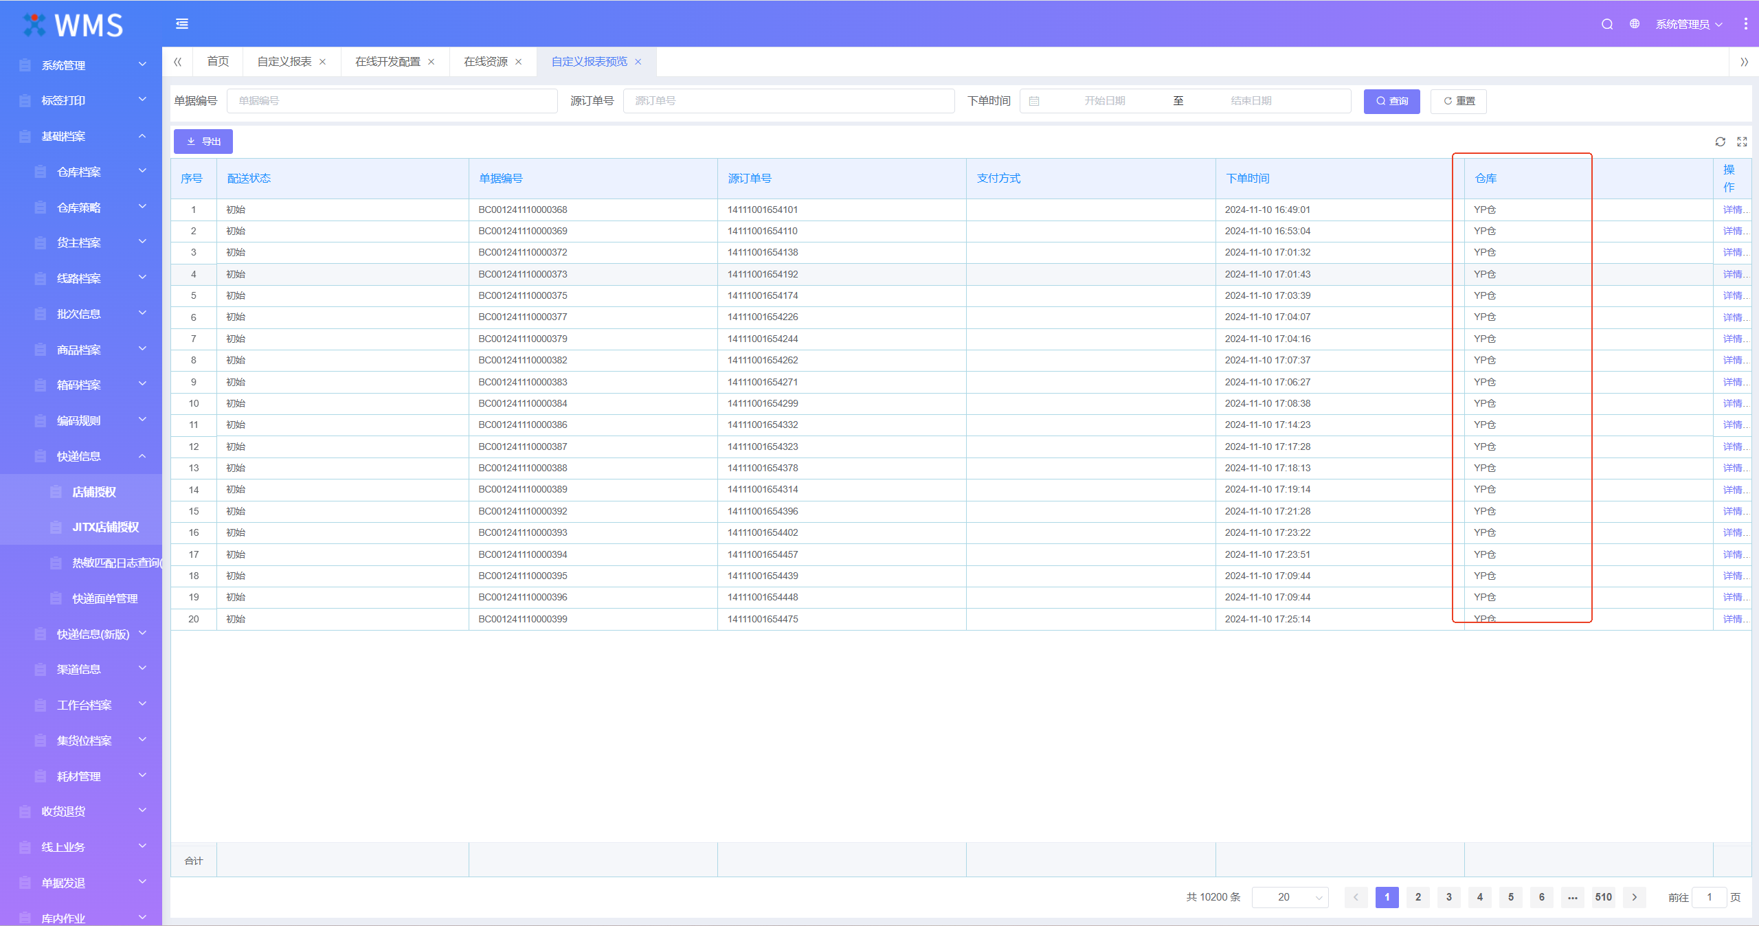Viewport: 1759px width, 926px height.
Task: Click the more pages ellipsis in pagination
Action: [1573, 897]
